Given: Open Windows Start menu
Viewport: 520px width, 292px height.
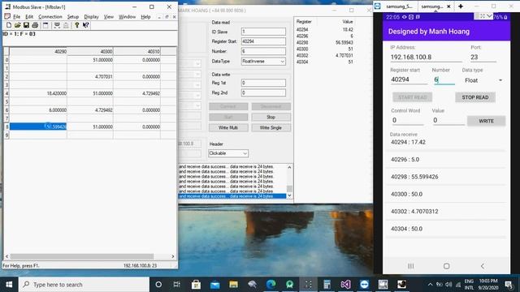Looking at the screenshot, I should (x=9, y=285).
